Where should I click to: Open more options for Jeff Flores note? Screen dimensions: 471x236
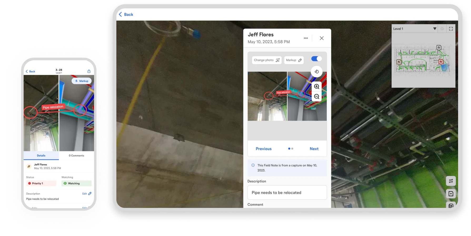[x=306, y=38]
